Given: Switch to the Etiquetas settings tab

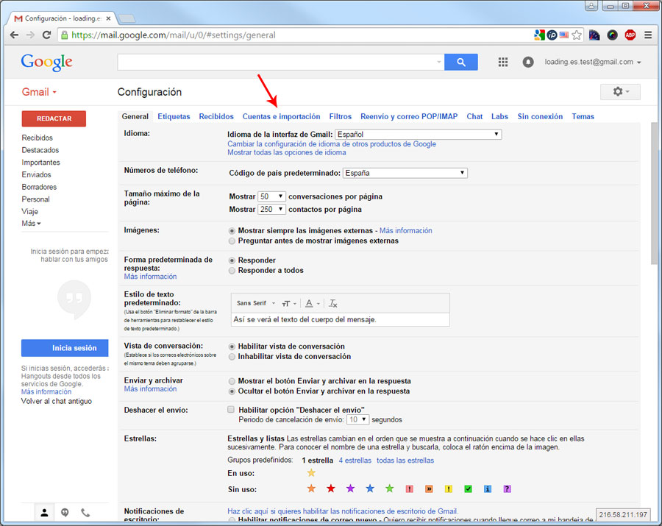Looking at the screenshot, I should coord(174,116).
